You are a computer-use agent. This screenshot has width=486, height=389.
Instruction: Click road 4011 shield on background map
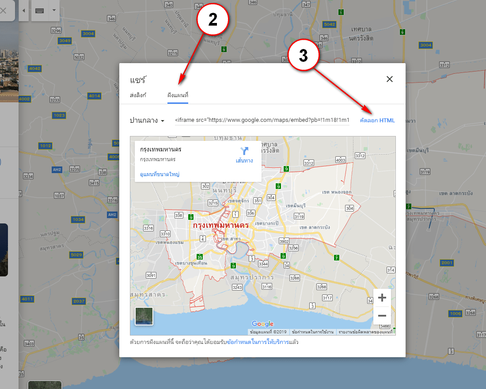(27, 299)
